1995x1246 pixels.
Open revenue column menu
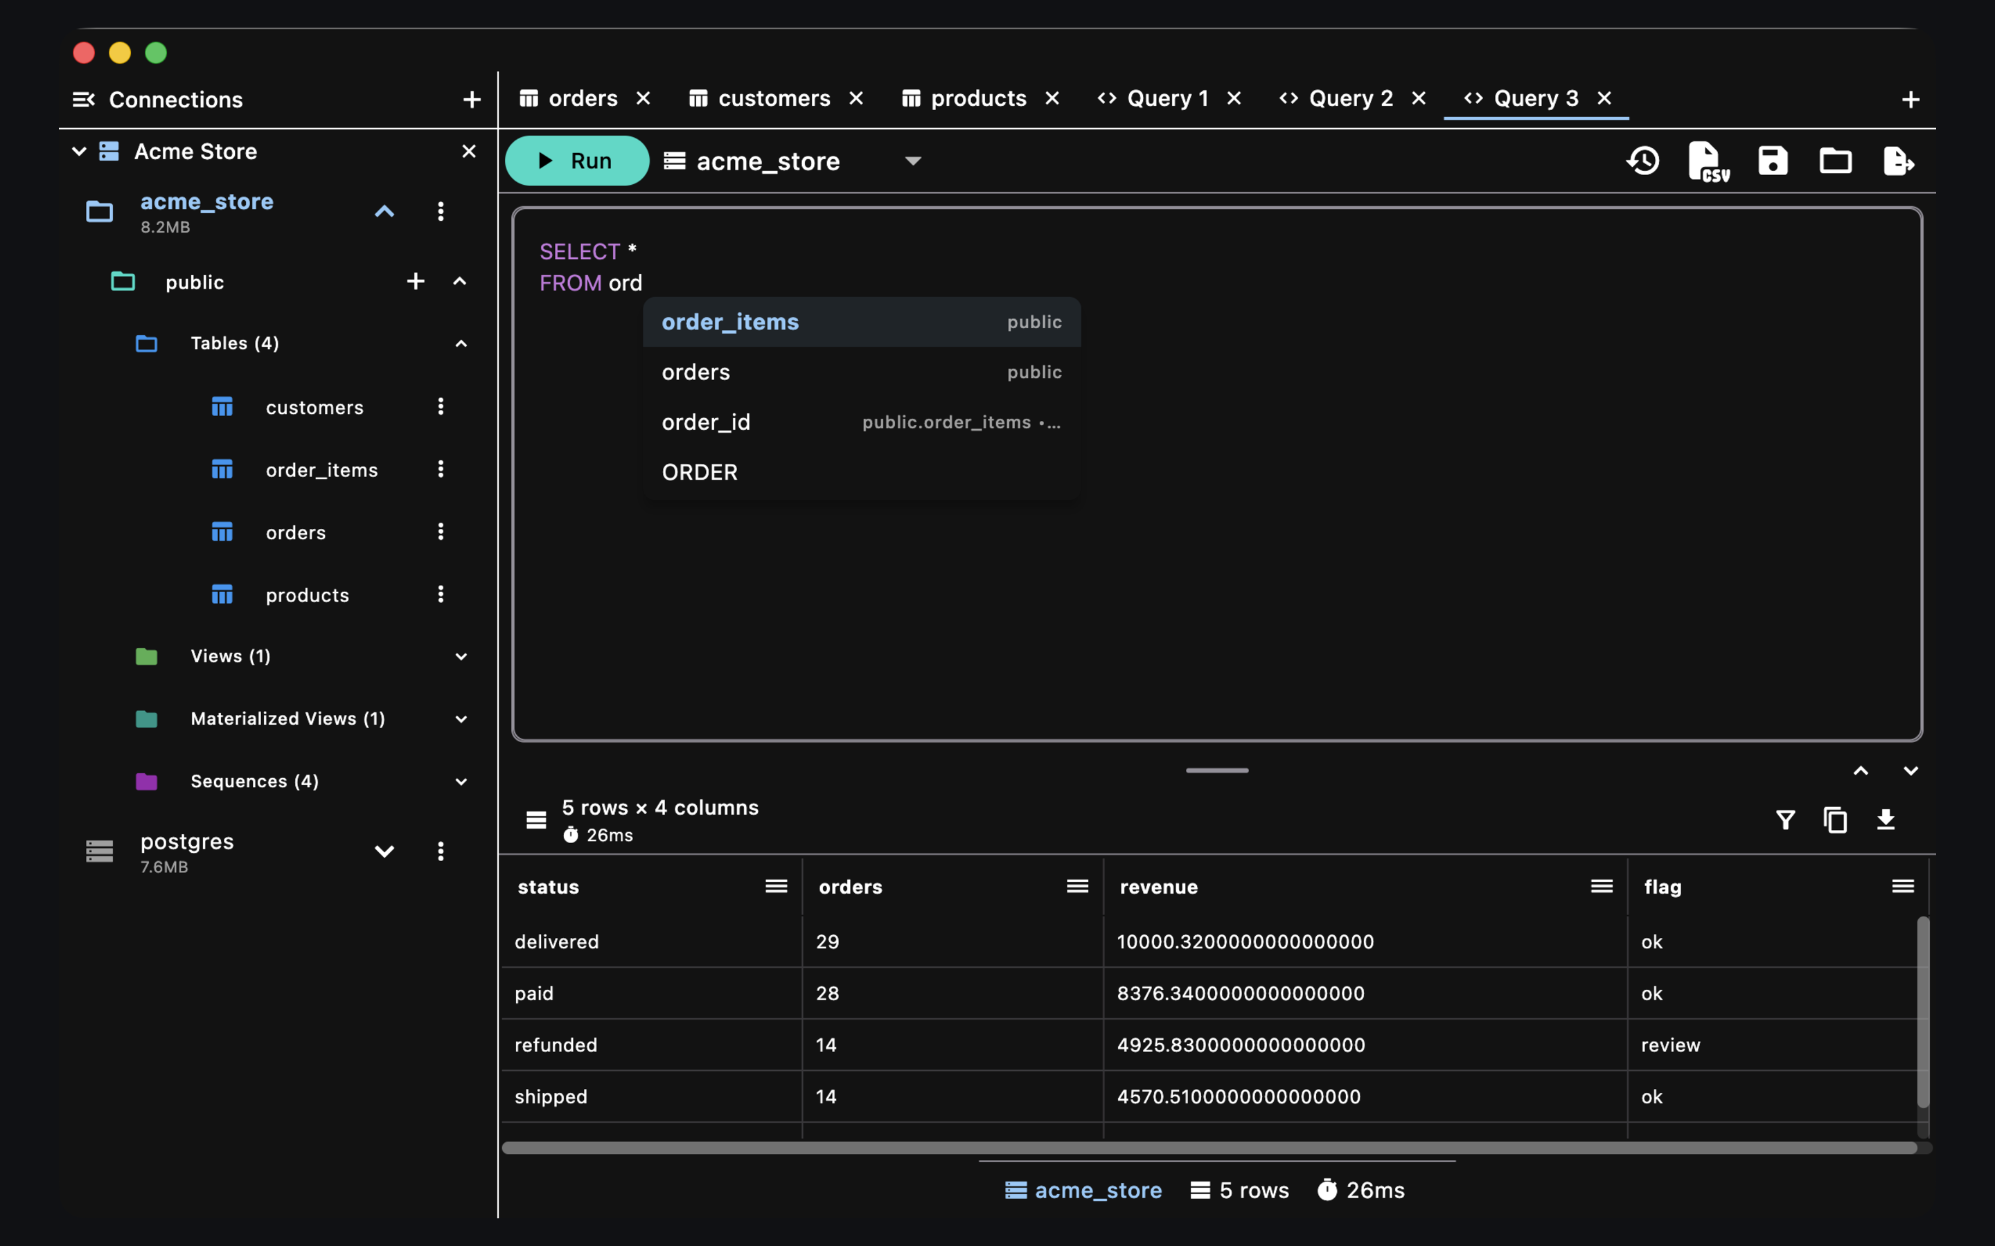(x=1602, y=886)
